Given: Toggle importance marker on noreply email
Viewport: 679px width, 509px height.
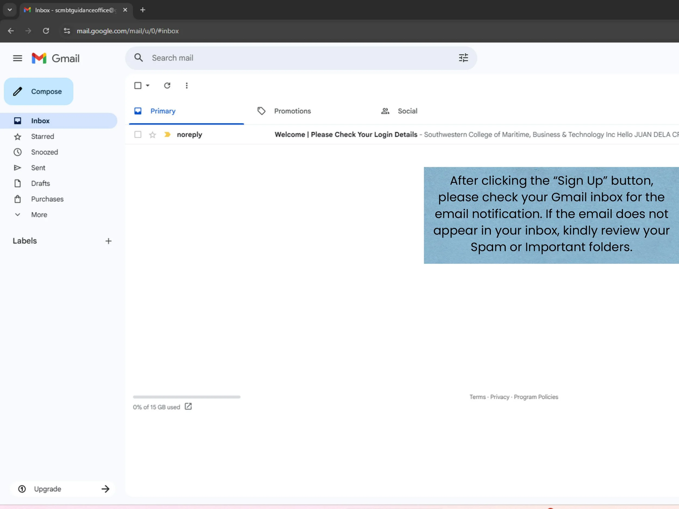Looking at the screenshot, I should pos(167,135).
